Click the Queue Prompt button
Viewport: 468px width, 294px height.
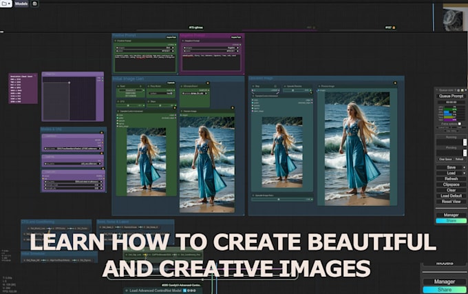[451, 96]
